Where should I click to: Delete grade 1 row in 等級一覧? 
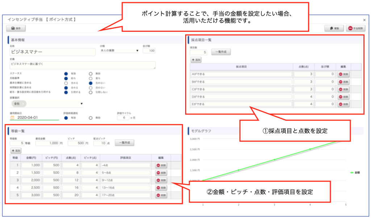[x=161, y=165]
